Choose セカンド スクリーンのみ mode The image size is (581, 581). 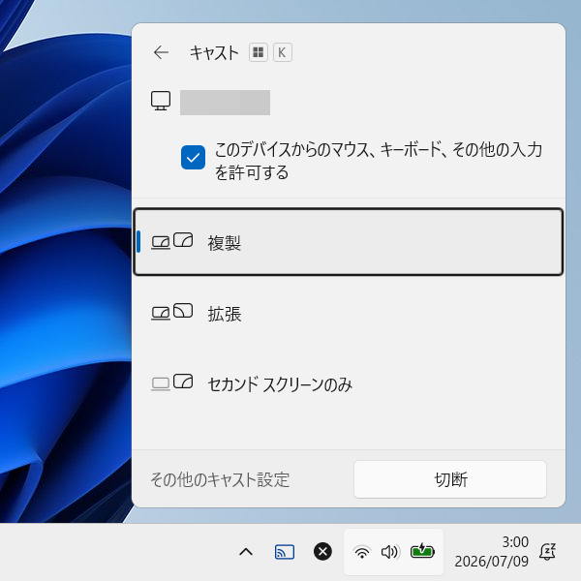(x=349, y=383)
